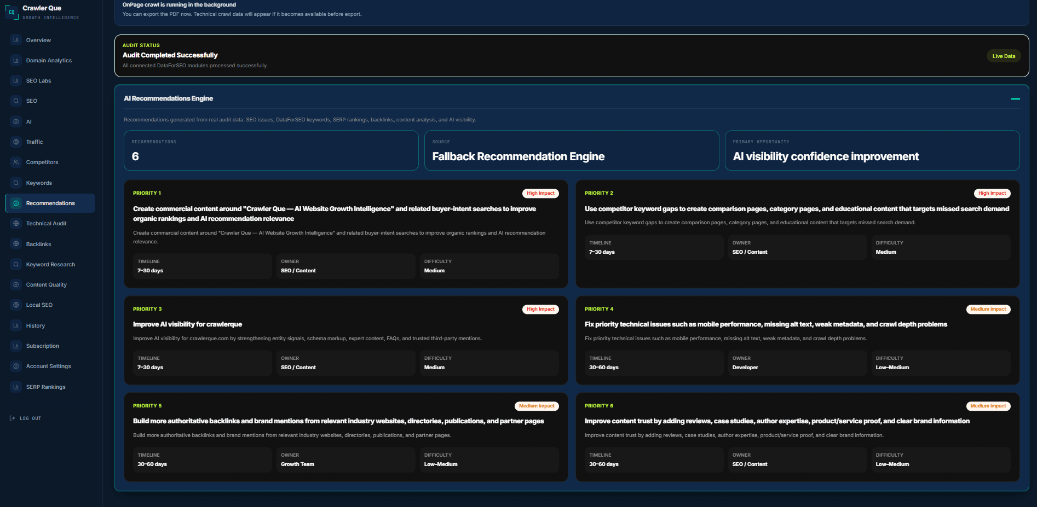Click the Recommendations count card showing 6
This screenshot has width=1037, height=507.
(271, 150)
